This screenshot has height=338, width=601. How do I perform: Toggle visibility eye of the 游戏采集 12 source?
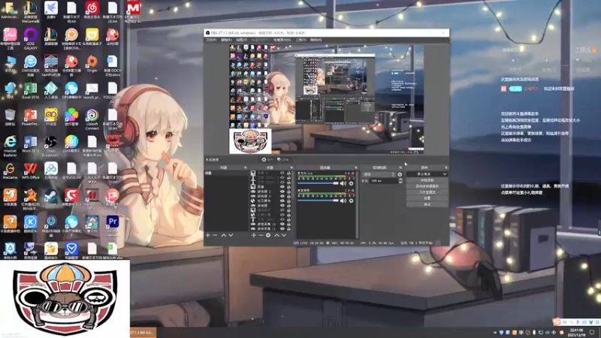click(x=282, y=224)
